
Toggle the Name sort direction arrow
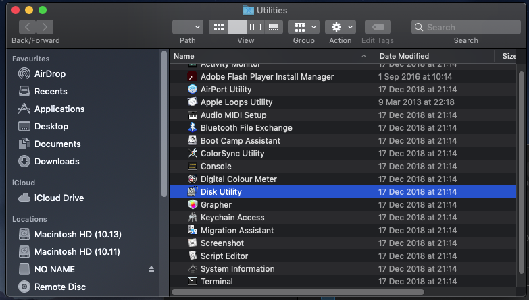pos(363,56)
